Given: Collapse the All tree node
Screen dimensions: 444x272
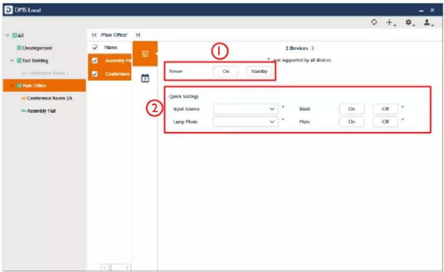Looking at the screenshot, I should point(8,36).
